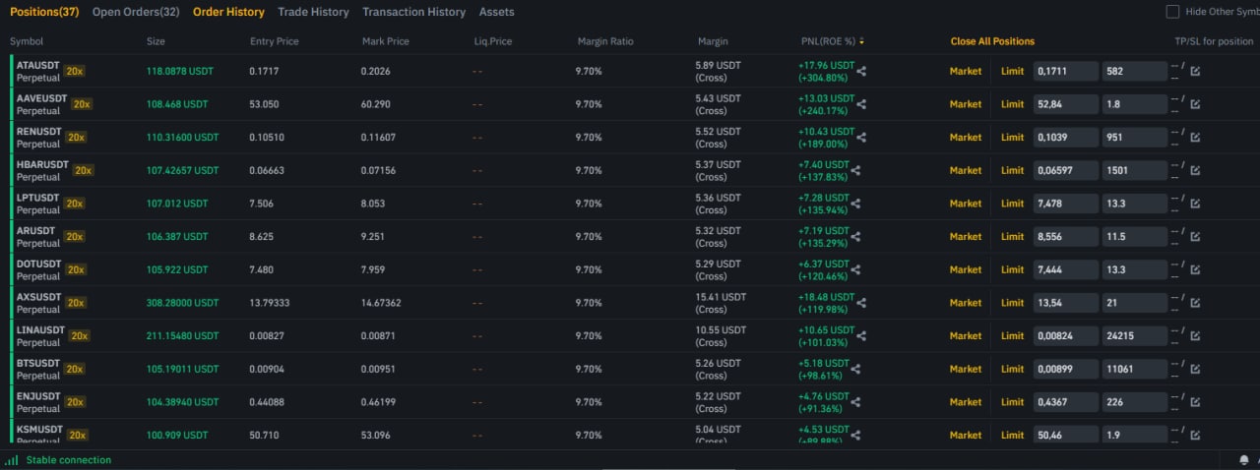Edit TP/SL for LINAUSDT position
1260x470 pixels.
pyautogui.click(x=1195, y=335)
